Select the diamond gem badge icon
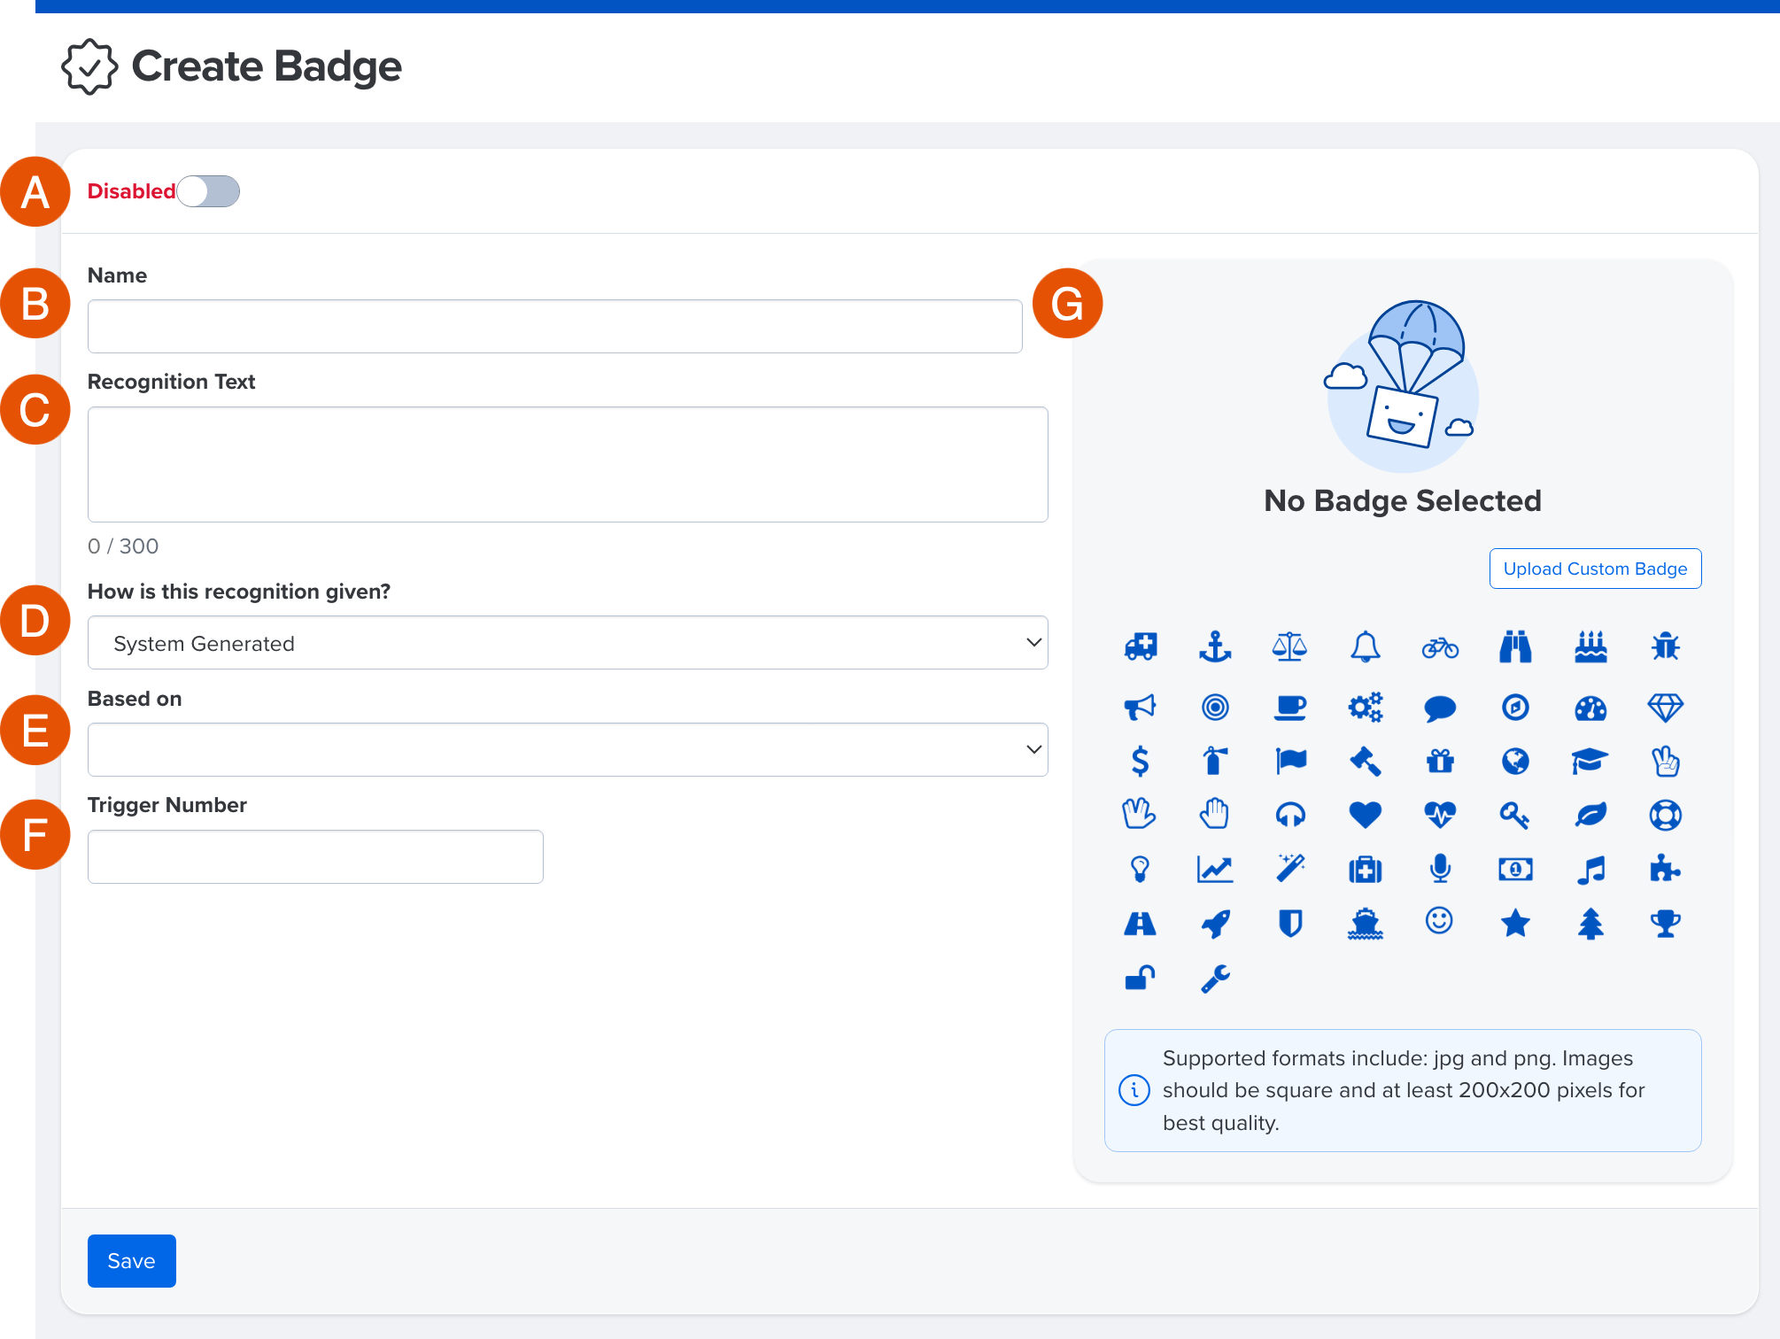Image resolution: width=1780 pixels, height=1339 pixels. tap(1666, 708)
